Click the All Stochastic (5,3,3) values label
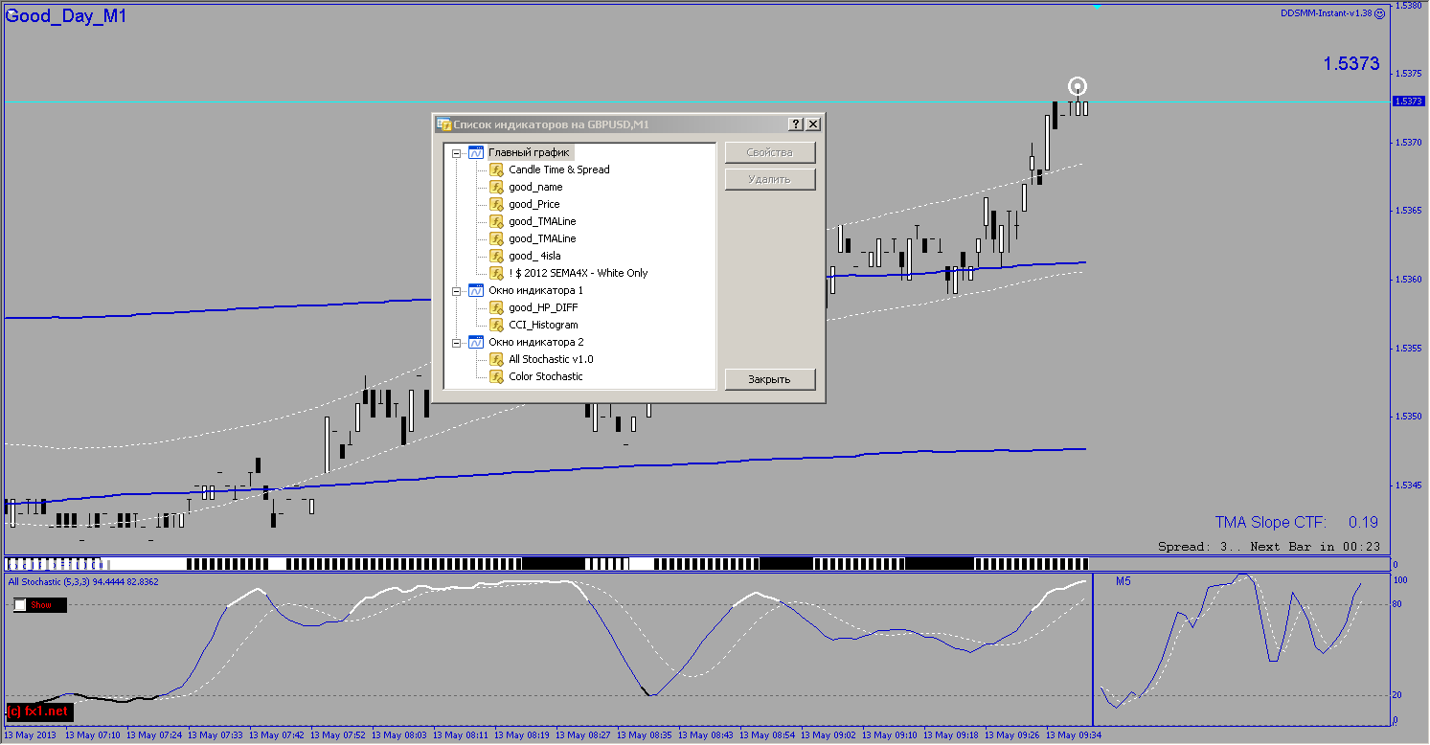The height and width of the screenshot is (745, 1430). [x=83, y=581]
